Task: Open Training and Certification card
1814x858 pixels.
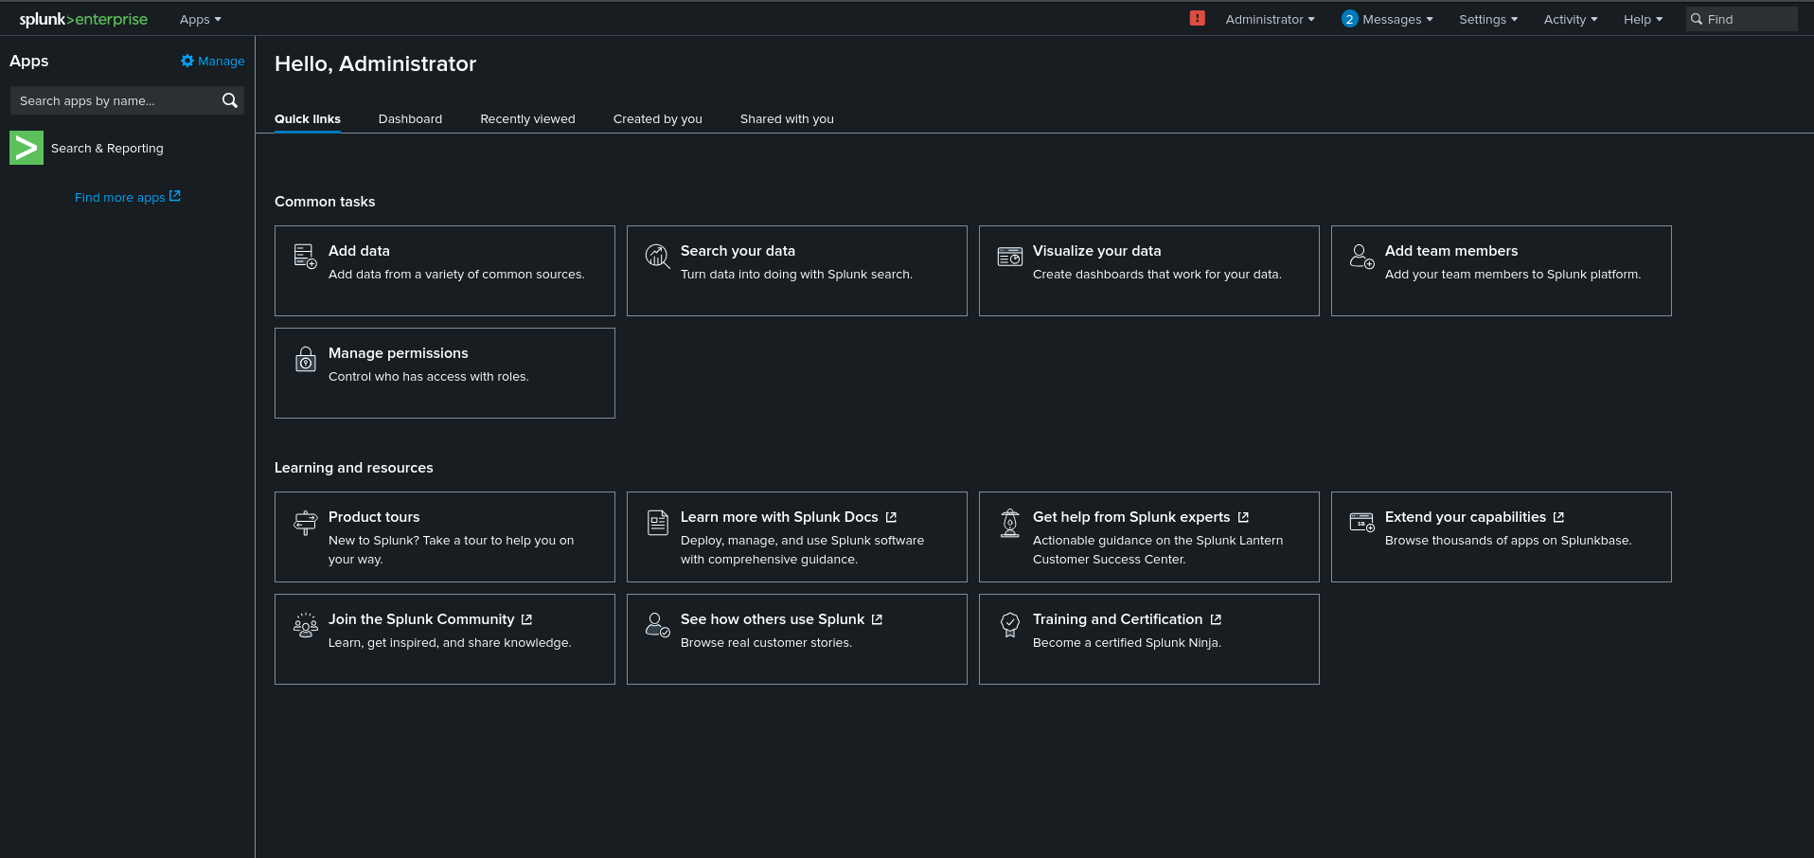Action: pyautogui.click(x=1149, y=639)
